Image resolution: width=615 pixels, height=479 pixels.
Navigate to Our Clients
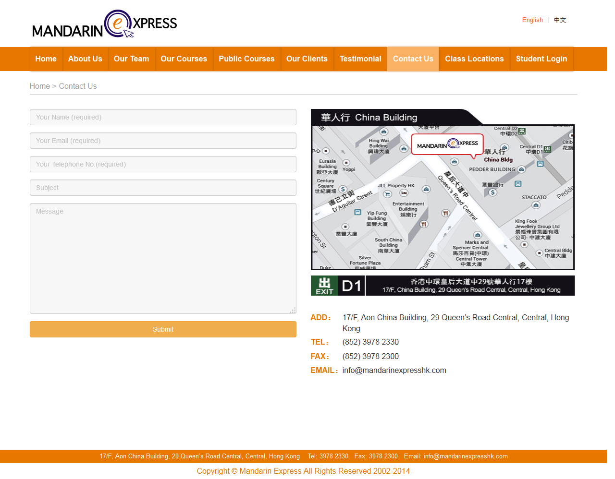307,59
